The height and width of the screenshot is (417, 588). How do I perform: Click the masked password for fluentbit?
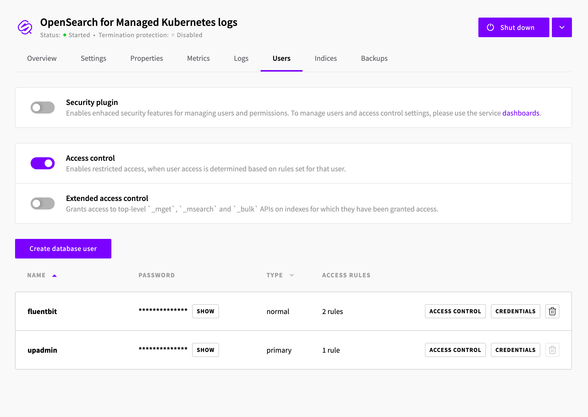[x=163, y=310]
